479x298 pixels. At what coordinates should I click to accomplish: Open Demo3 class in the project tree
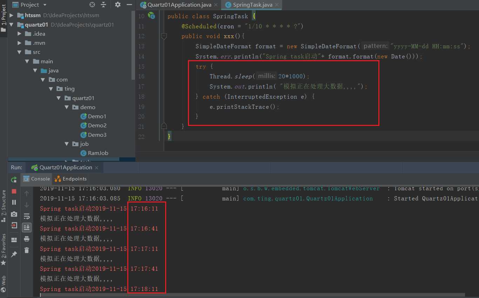(x=93, y=135)
